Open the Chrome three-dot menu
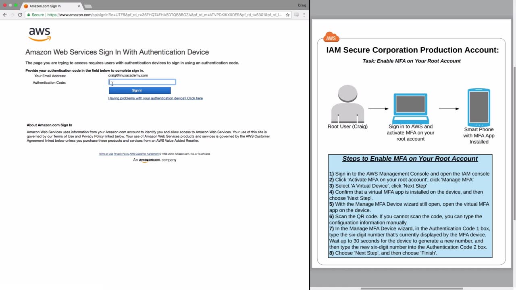Image resolution: width=516 pixels, height=290 pixels. point(304,15)
